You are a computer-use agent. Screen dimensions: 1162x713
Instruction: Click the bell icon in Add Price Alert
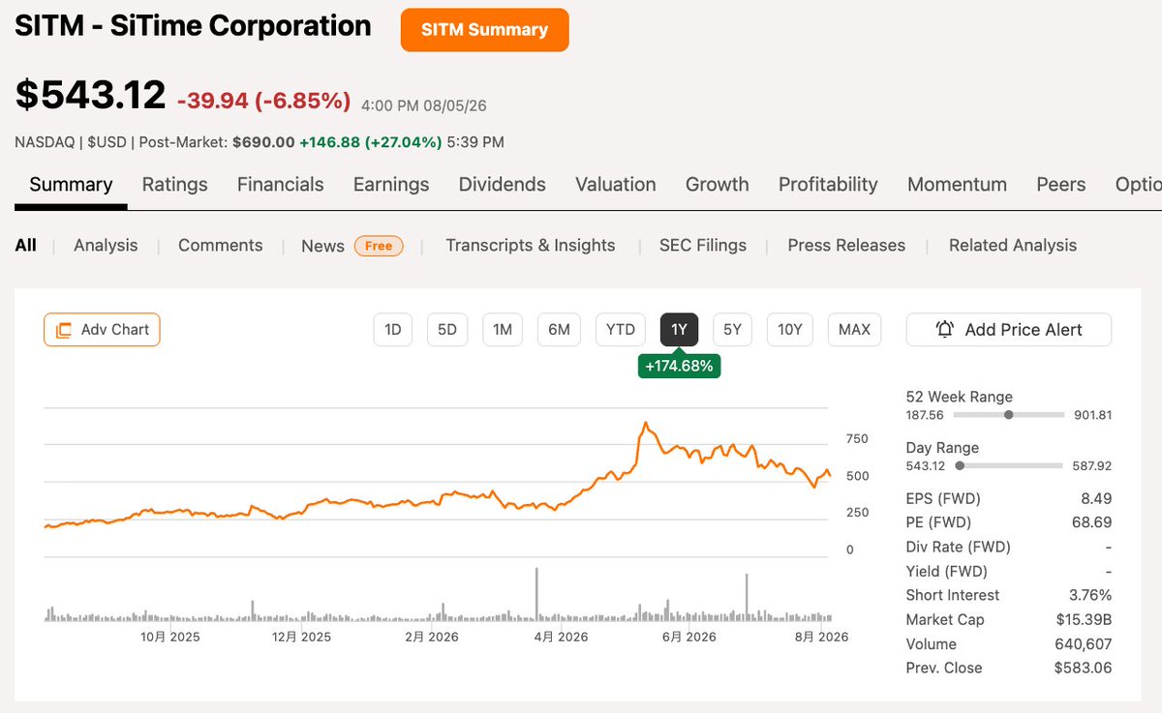coord(945,330)
